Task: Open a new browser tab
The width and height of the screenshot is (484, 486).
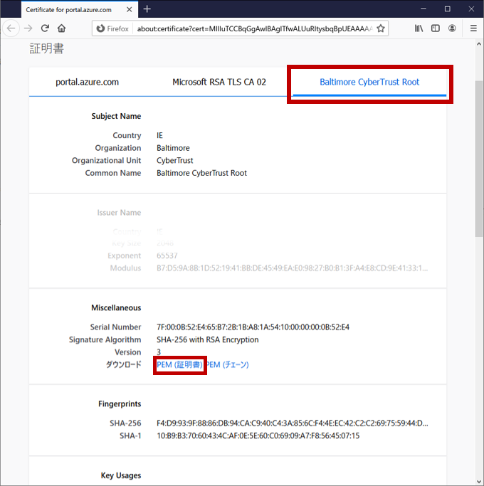Action: 147,9
